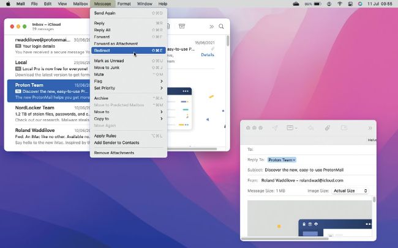Open the search magnifier in Mail window
The width and height of the screenshot is (398, 248).
(x=221, y=26)
